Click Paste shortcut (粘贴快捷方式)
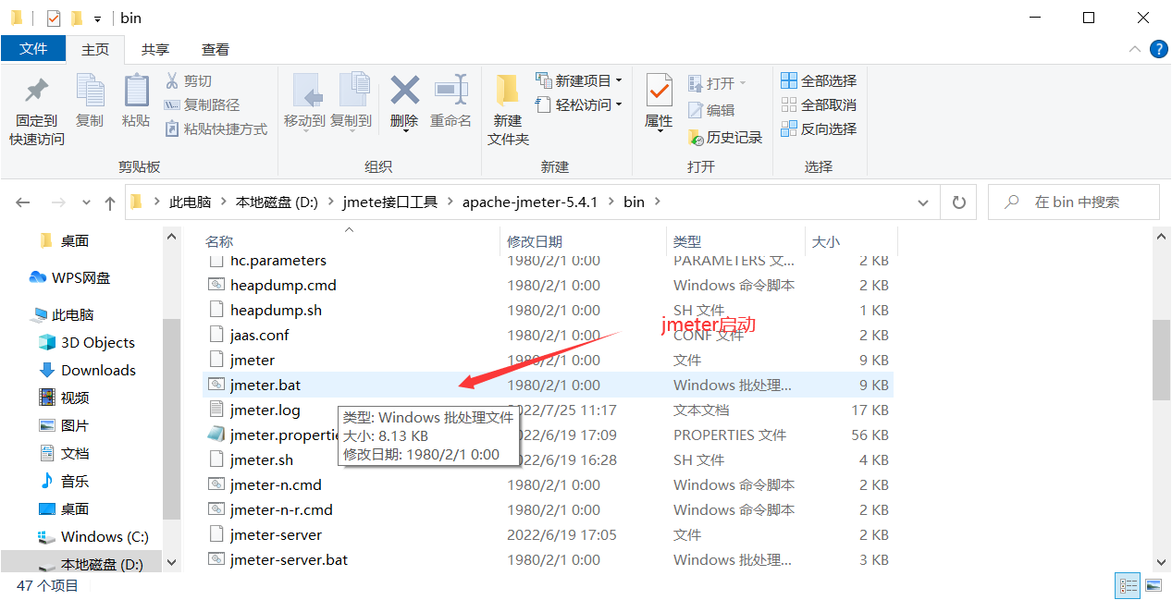Viewport: 1172px width, 600px height. (216, 129)
